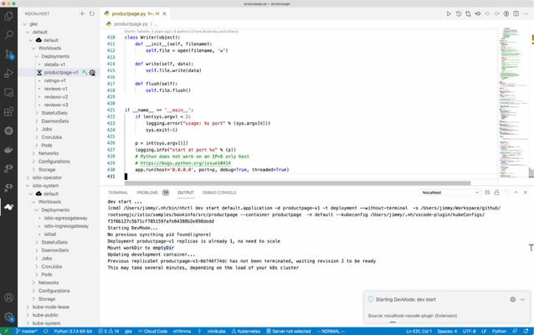Click the hammer icon beside productpage-v1
Screen dimensions: 534x335
tap(85, 72)
